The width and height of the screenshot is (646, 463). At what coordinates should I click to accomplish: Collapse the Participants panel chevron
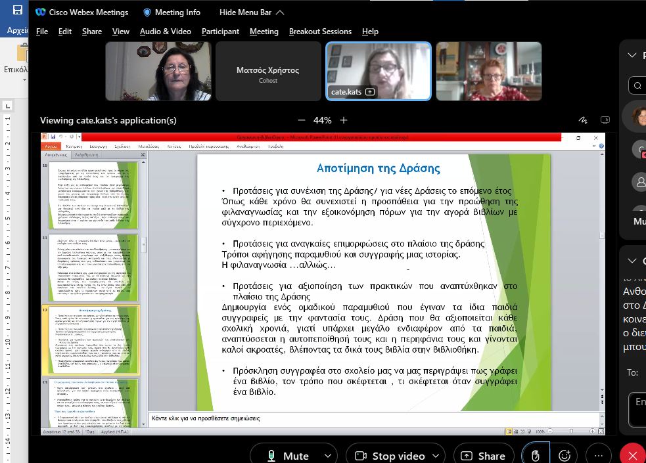(x=632, y=56)
